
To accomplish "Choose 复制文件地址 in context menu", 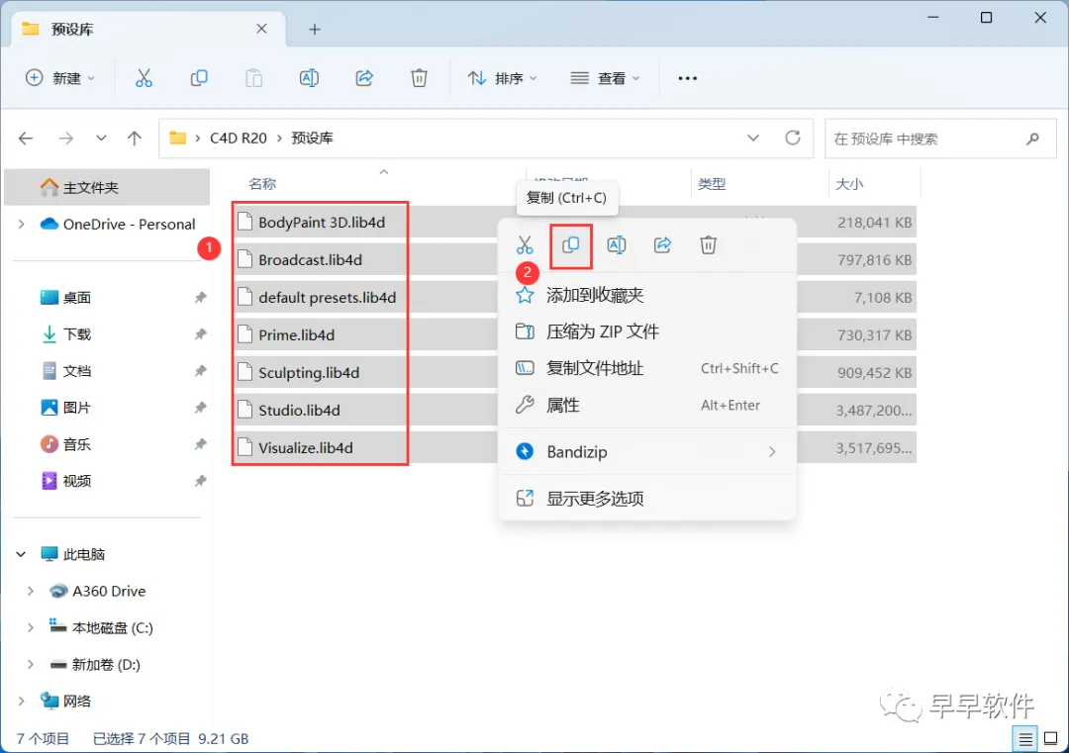I will pyautogui.click(x=647, y=369).
